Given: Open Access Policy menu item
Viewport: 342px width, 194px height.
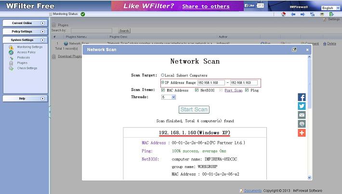Looking at the screenshot, I should [x=26, y=52].
